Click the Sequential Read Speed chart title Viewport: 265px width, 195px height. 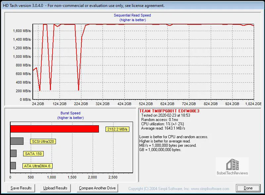(132, 15)
